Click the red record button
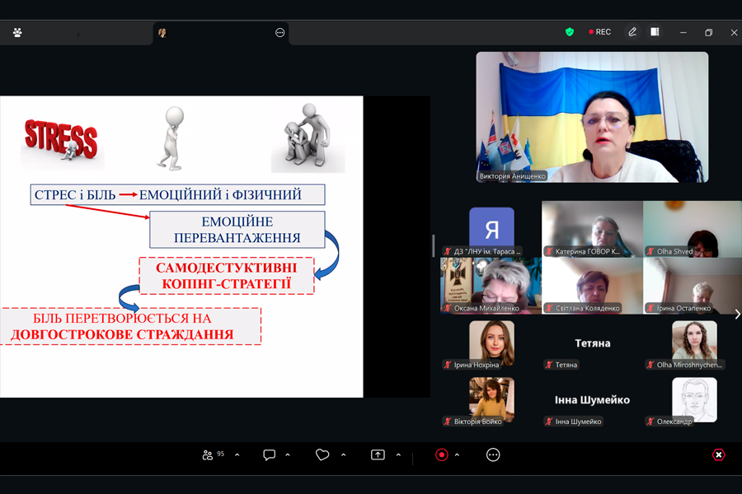This screenshot has height=494, width=742. pos(441,454)
